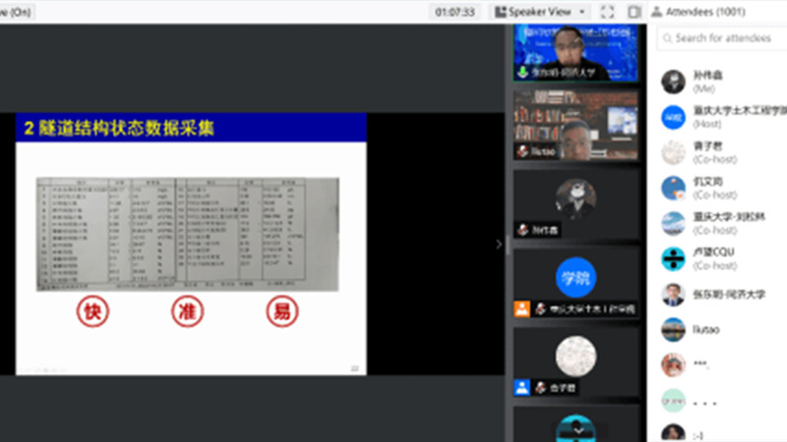The image size is (787, 442).
Task: Click muted mic icon on liutao's video
Action: [522, 151]
